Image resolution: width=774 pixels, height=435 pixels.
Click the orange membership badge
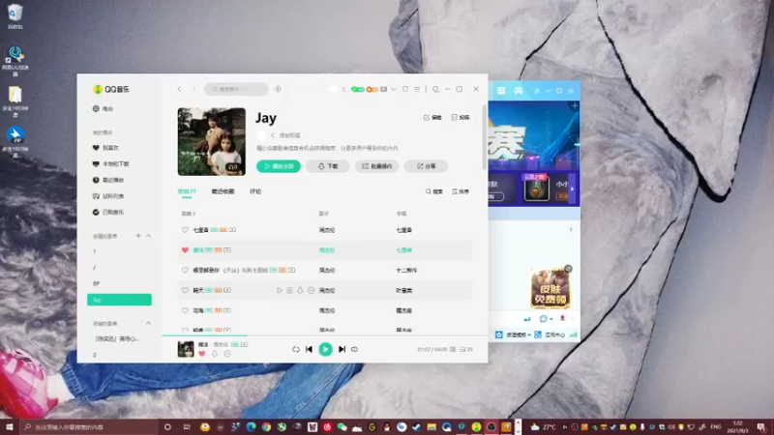point(372,89)
